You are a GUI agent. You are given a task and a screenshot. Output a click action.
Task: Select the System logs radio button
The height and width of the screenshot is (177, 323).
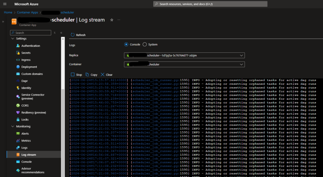[145, 44]
